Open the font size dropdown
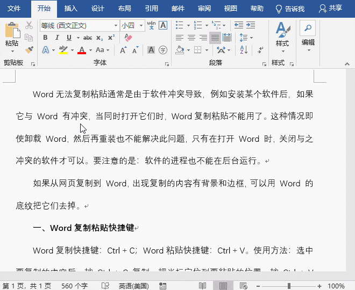The height and width of the screenshot is (290, 355). (x=141, y=26)
